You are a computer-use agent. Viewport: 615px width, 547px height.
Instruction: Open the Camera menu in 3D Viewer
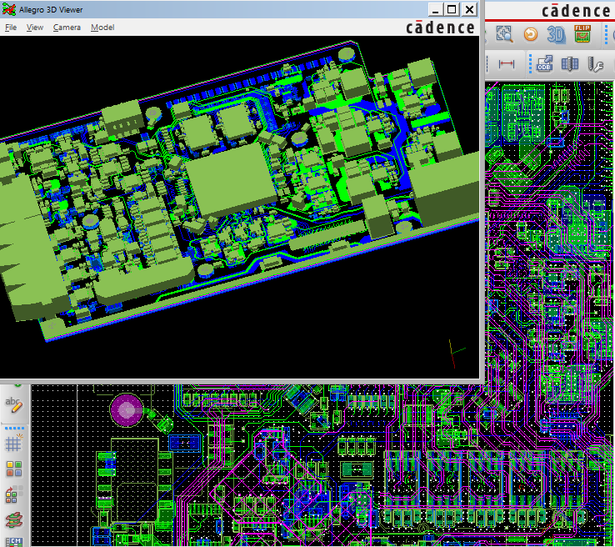67,28
